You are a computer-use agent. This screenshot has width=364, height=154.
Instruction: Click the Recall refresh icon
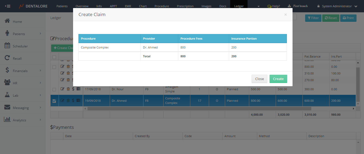7,58
